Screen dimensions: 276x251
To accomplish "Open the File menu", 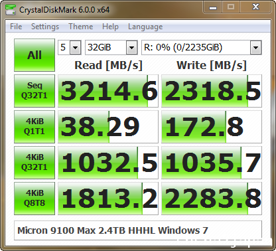I will tap(16, 27).
